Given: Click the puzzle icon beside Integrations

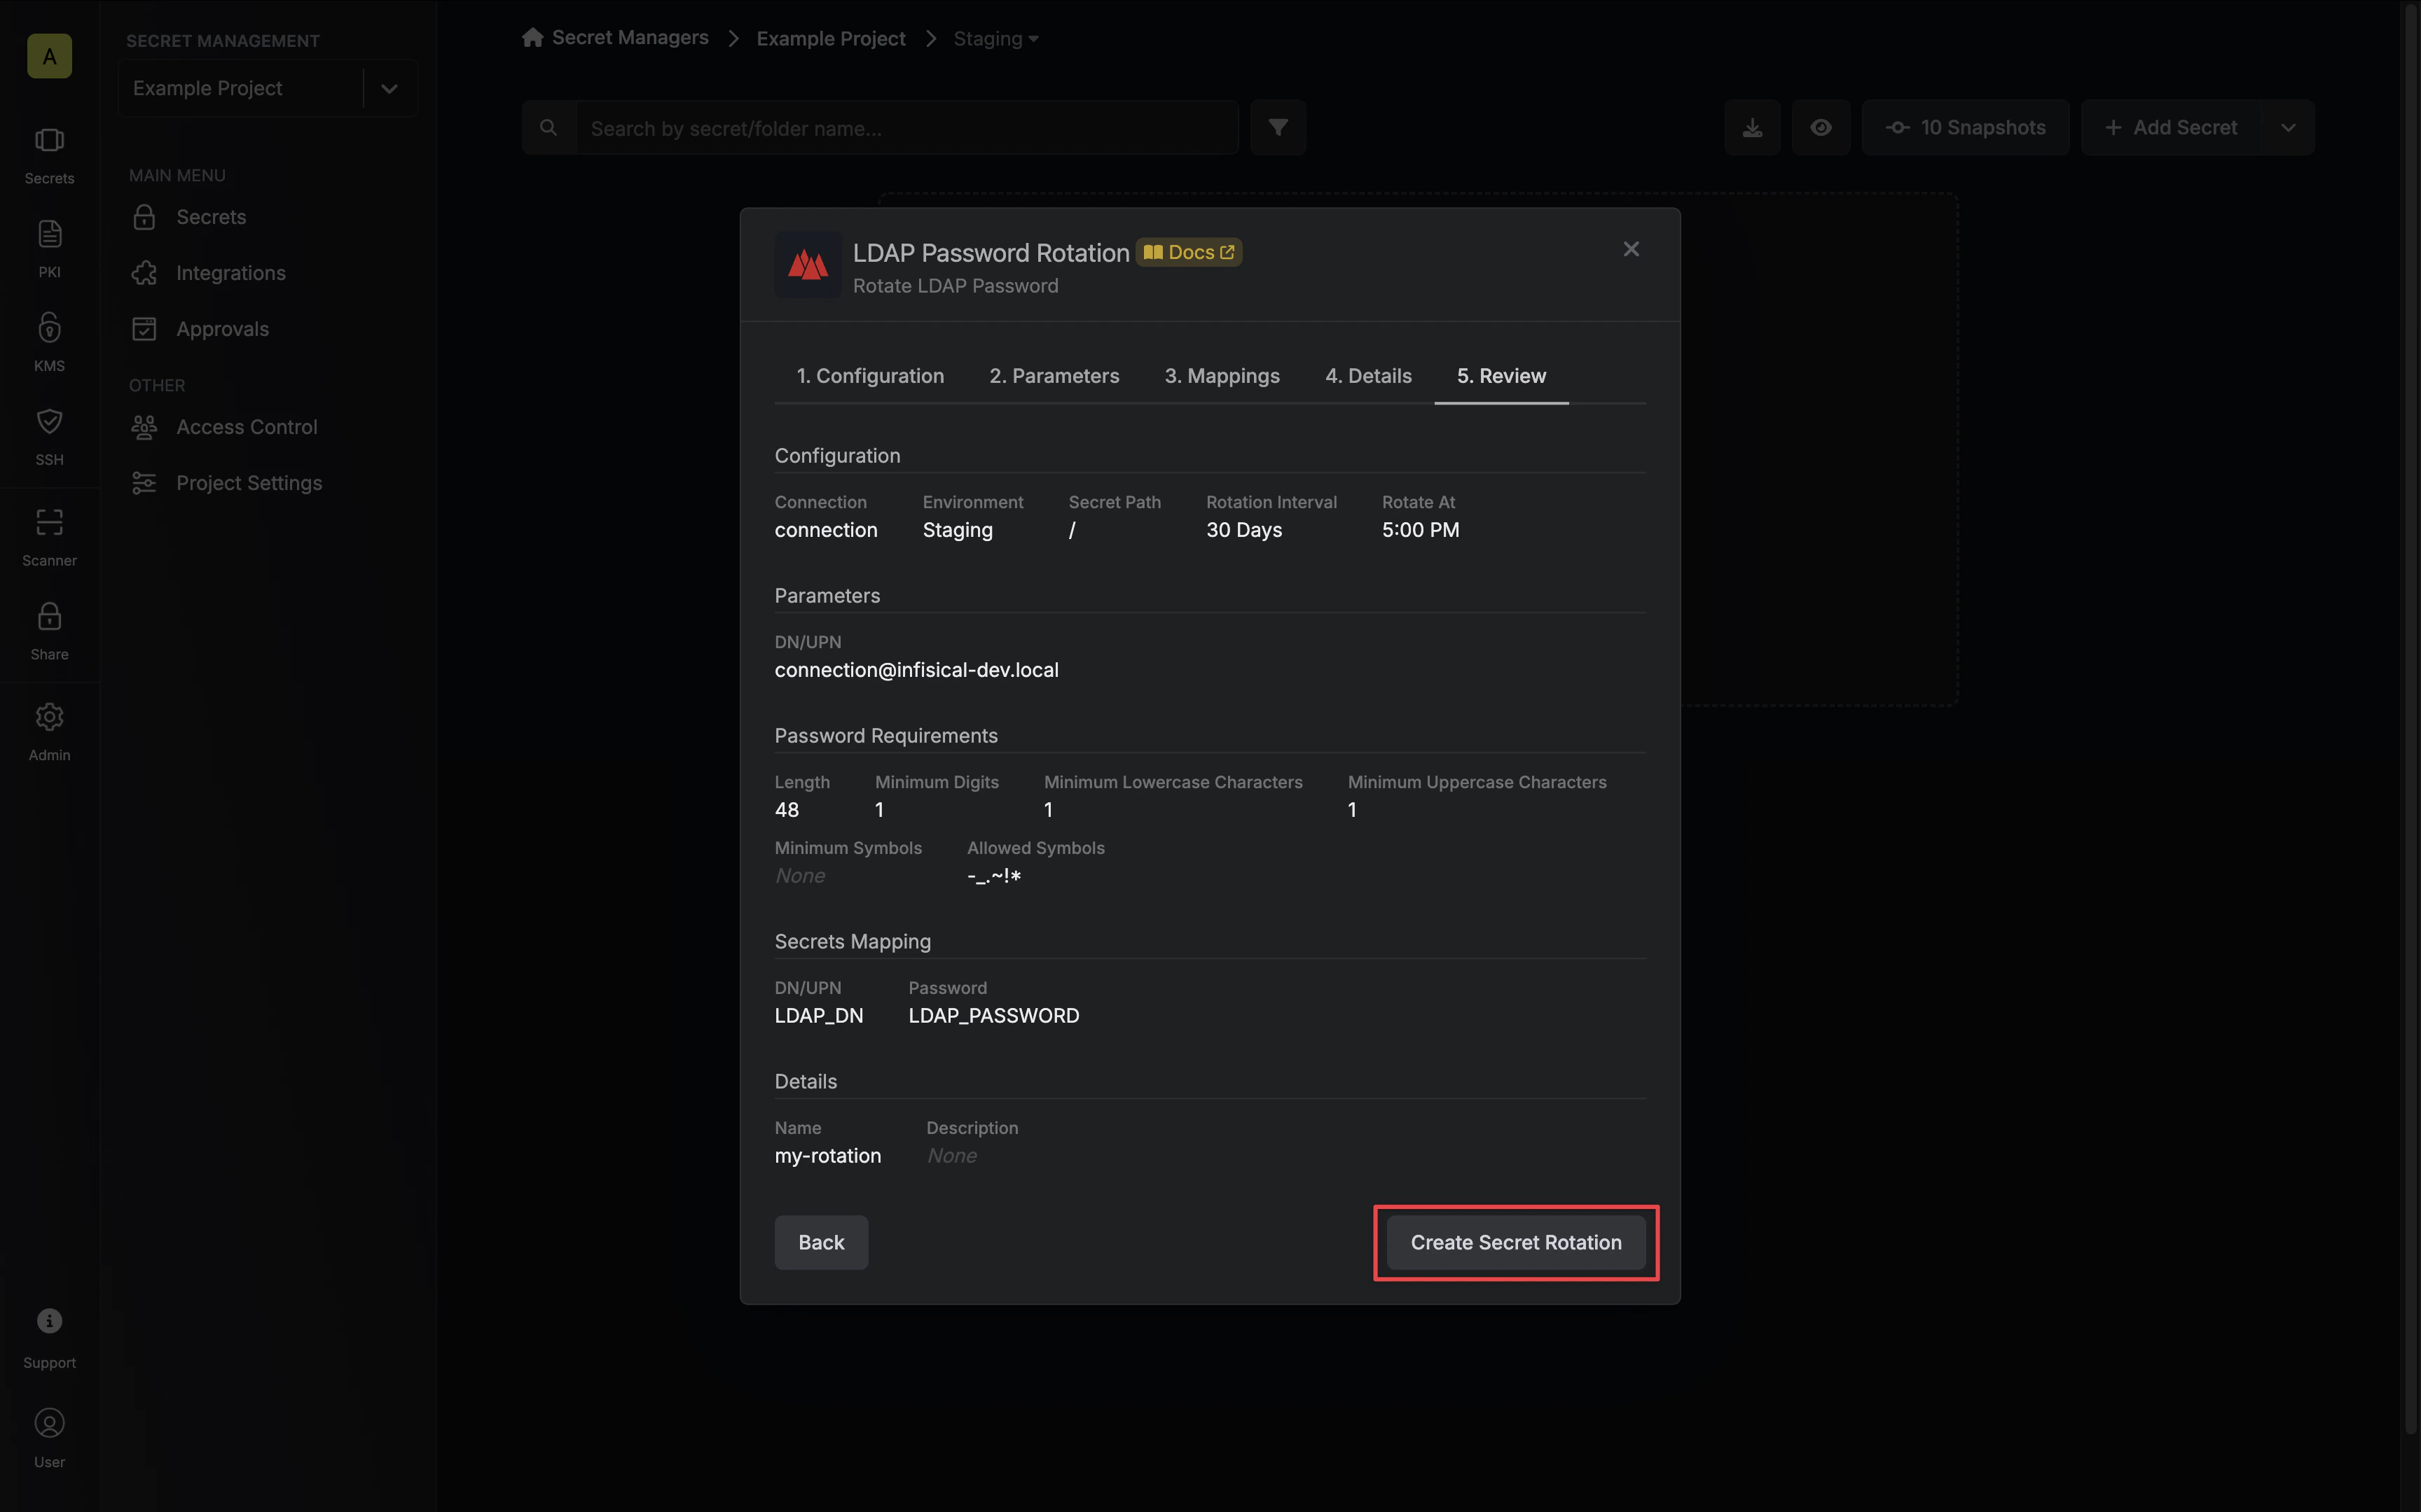Looking at the screenshot, I should pyautogui.click(x=144, y=273).
